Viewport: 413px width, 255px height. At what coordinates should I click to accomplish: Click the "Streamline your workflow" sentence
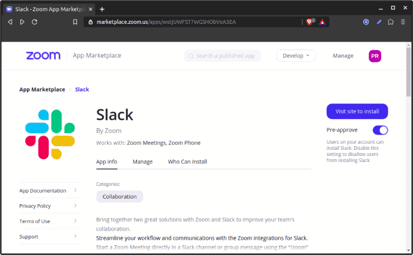tap(202, 238)
